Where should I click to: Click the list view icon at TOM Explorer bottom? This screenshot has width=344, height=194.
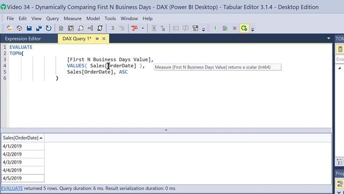[340, 162]
